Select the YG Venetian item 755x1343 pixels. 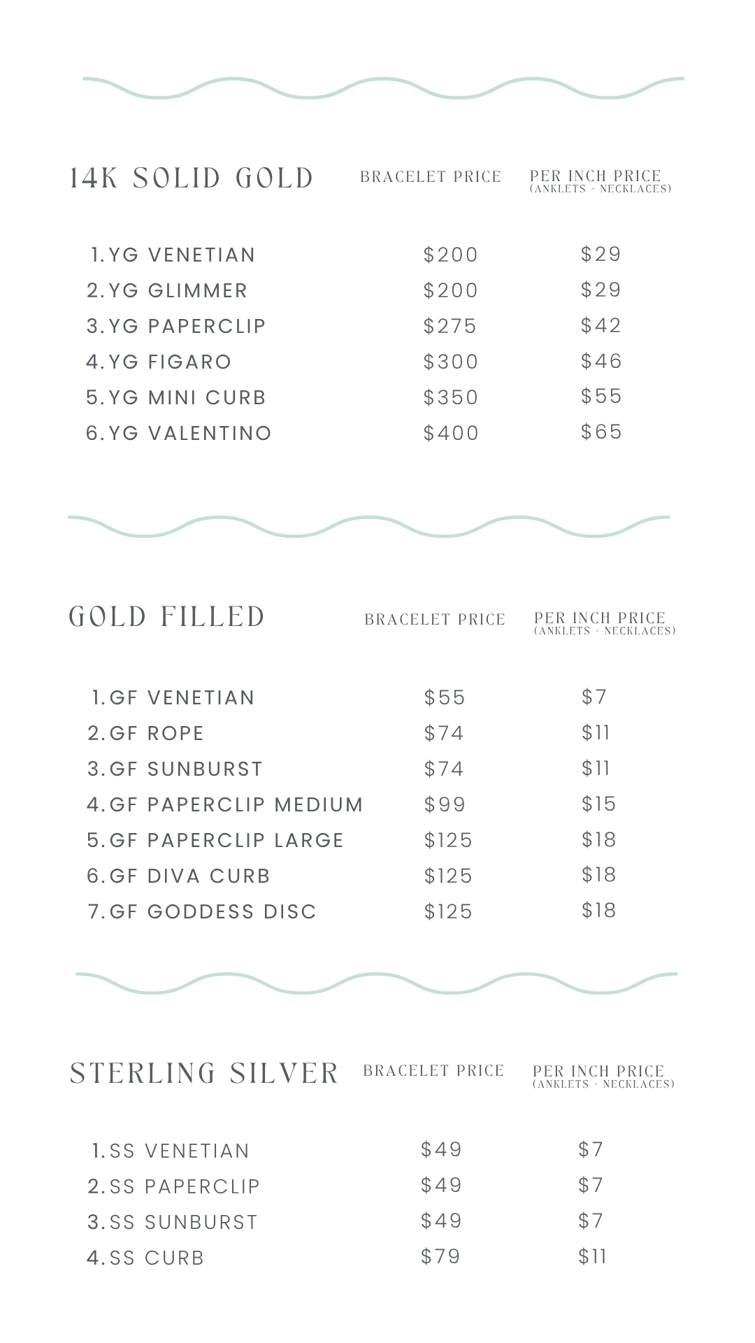tap(173, 255)
